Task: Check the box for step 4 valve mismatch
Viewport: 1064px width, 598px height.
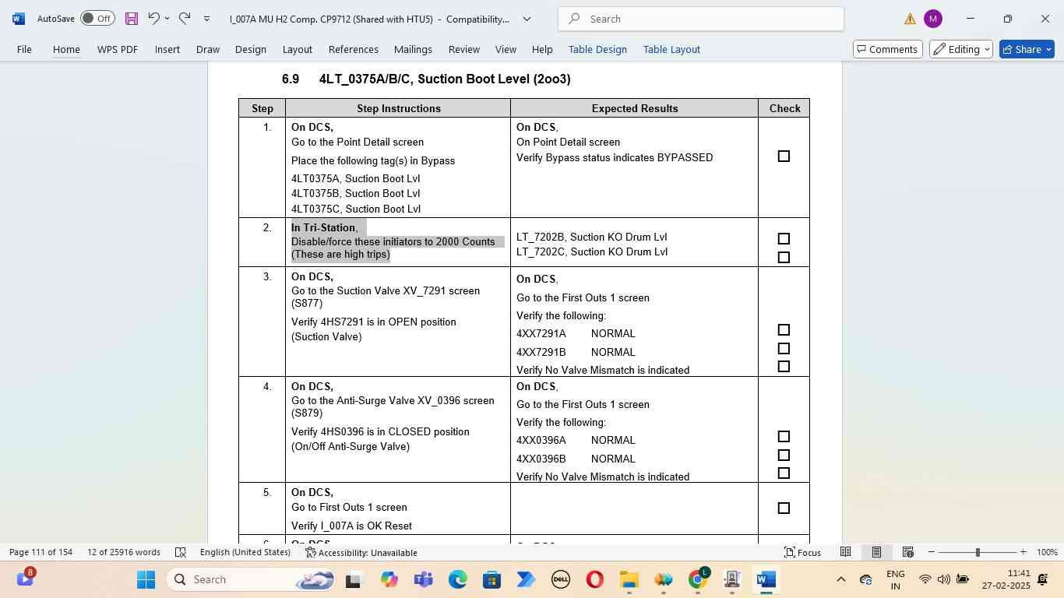Action: (784, 473)
